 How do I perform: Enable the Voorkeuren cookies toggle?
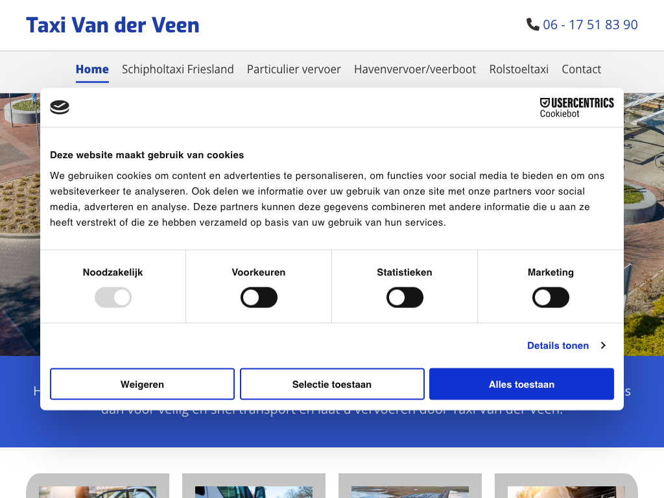click(x=259, y=298)
